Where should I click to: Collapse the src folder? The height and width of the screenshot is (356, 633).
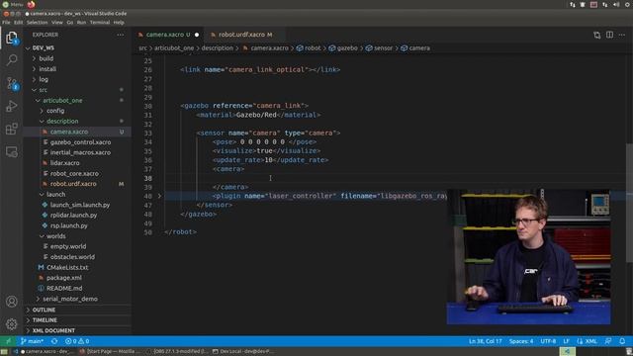click(x=43, y=90)
